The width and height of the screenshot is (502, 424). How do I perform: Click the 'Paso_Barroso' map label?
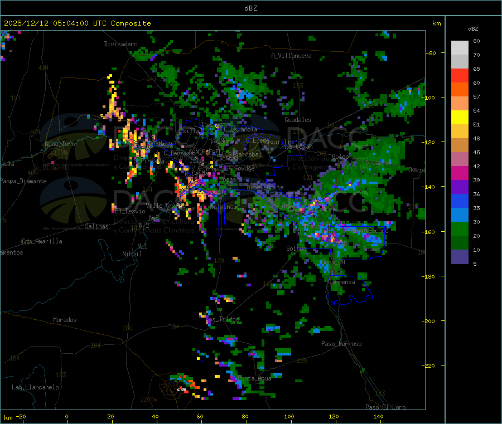click(341, 344)
